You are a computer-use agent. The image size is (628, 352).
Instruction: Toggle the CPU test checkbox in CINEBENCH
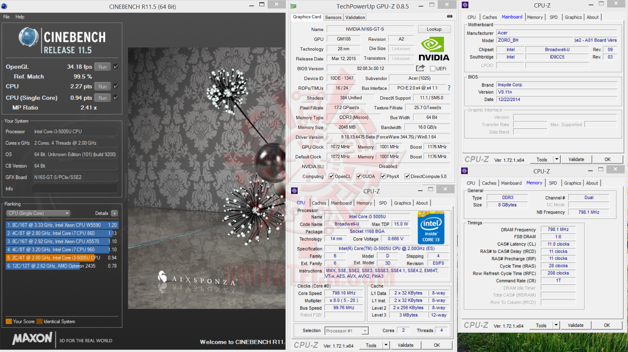116,86
